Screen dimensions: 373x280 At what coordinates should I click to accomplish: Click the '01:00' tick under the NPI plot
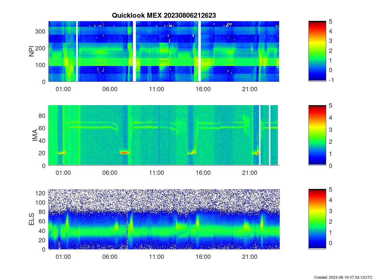(x=63, y=89)
